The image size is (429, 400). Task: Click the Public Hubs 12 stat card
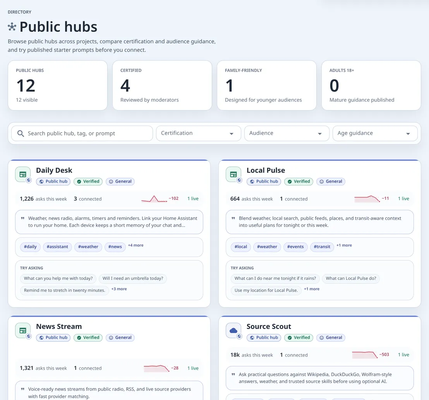pyautogui.click(x=58, y=85)
